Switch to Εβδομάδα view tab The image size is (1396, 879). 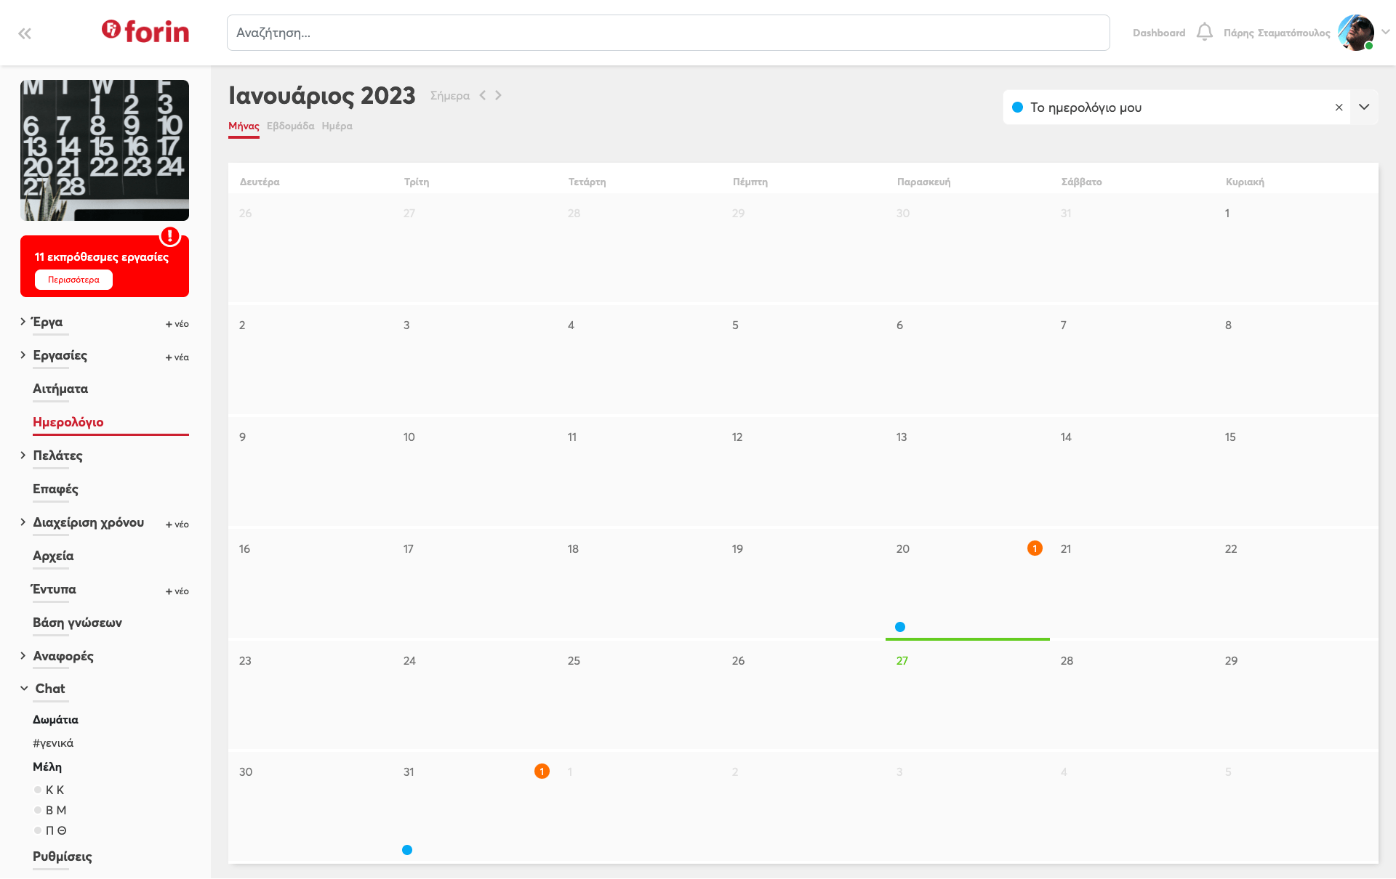[x=290, y=126]
